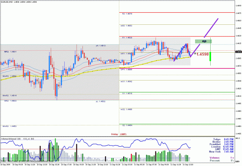Click the '10 Sep 2009' time-axis label
The image size is (242, 166).
click(x=5, y=164)
